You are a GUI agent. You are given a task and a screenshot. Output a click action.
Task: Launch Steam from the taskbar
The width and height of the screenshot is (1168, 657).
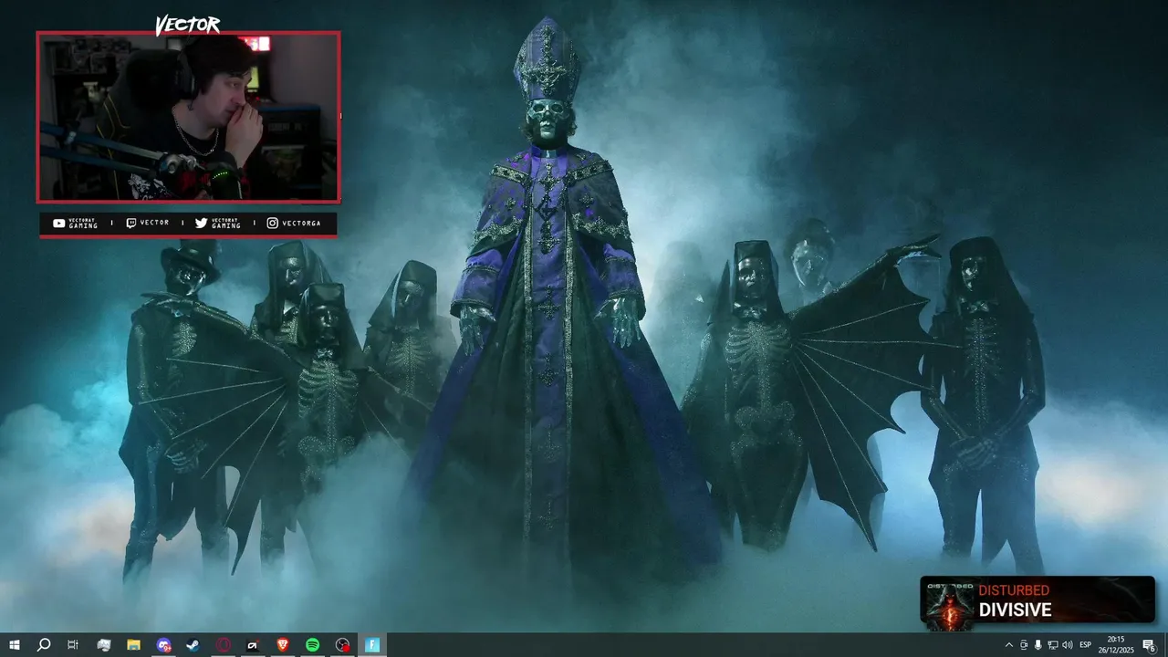pyautogui.click(x=193, y=645)
